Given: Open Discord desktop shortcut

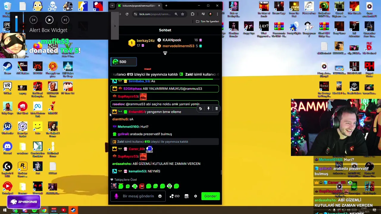Looking at the screenshot, I should coord(7,148).
